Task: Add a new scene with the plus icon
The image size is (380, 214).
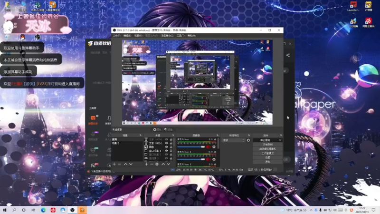Action: pyautogui.click(x=114, y=164)
